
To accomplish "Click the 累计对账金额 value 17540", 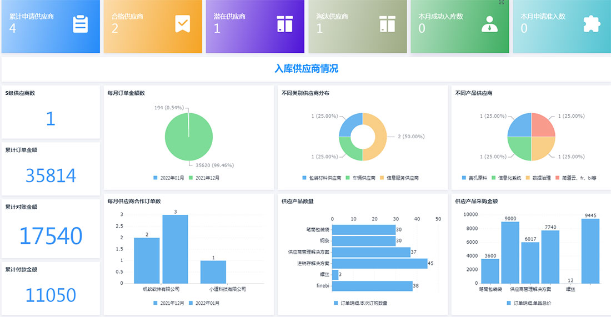I will coord(51,236).
